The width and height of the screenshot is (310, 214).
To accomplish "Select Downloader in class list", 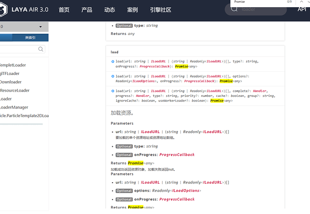I will tap(11, 82).
